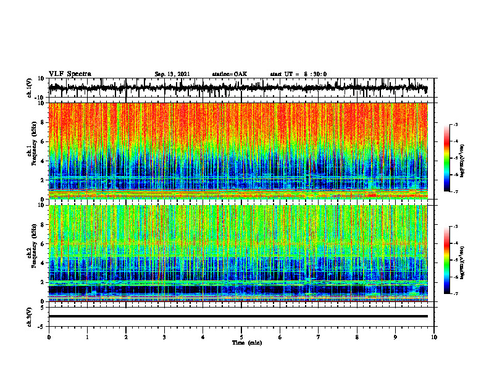This screenshot has width=489, height=378.
Task: Click the ch.2 "Frequency (kHz)" axis title
Action: pos(34,246)
